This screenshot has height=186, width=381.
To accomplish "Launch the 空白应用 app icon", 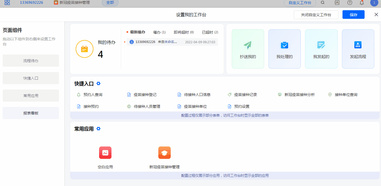I will [105, 153].
